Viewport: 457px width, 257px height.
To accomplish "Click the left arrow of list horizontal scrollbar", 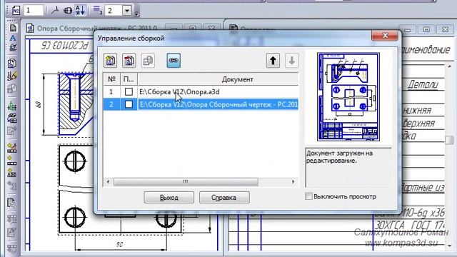I will [108, 182].
